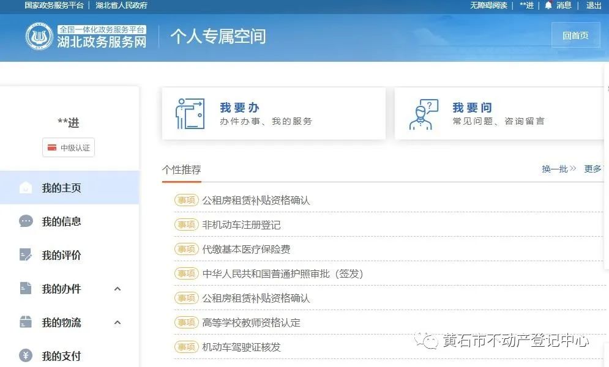This screenshot has height=367, width=609.
Task: Open 我的信息 in the sidebar menu
Action: click(61, 221)
